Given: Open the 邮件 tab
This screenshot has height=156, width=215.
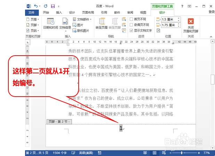Looking at the screenshot, I should 117,13.
